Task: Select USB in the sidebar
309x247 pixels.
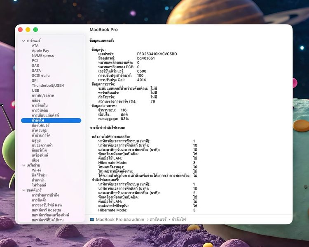Action: pyautogui.click(x=35, y=90)
